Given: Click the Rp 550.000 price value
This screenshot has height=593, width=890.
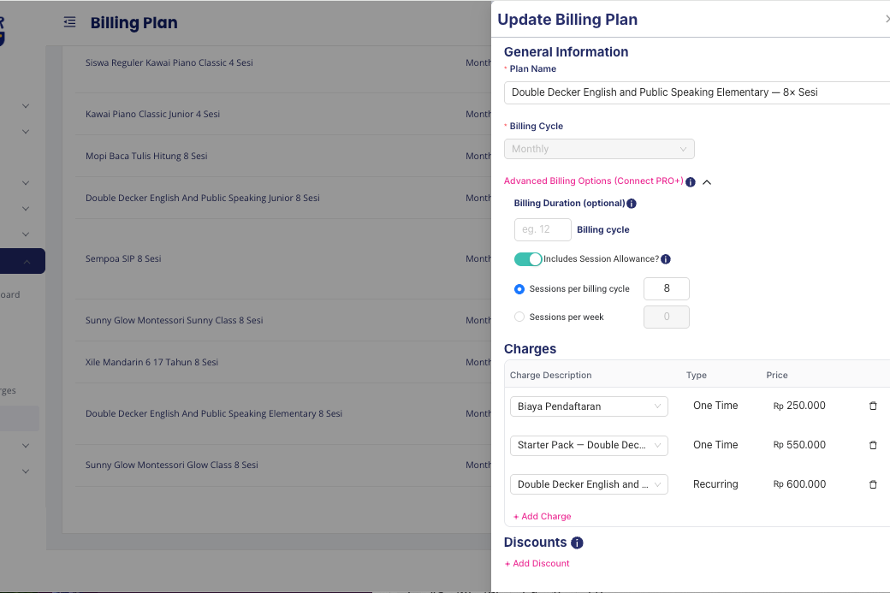Looking at the screenshot, I should [799, 445].
